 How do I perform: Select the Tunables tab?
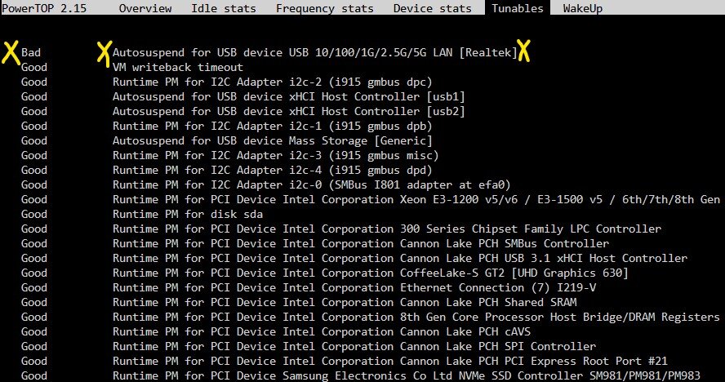coord(518,7)
